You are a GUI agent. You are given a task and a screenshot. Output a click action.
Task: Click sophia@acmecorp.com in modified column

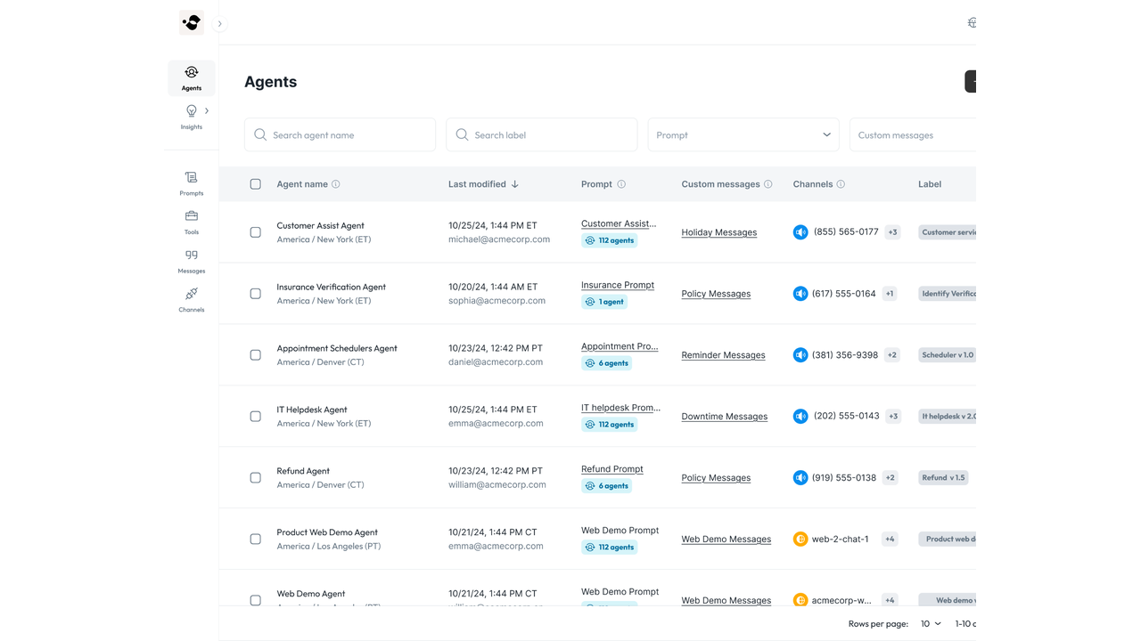coord(497,301)
